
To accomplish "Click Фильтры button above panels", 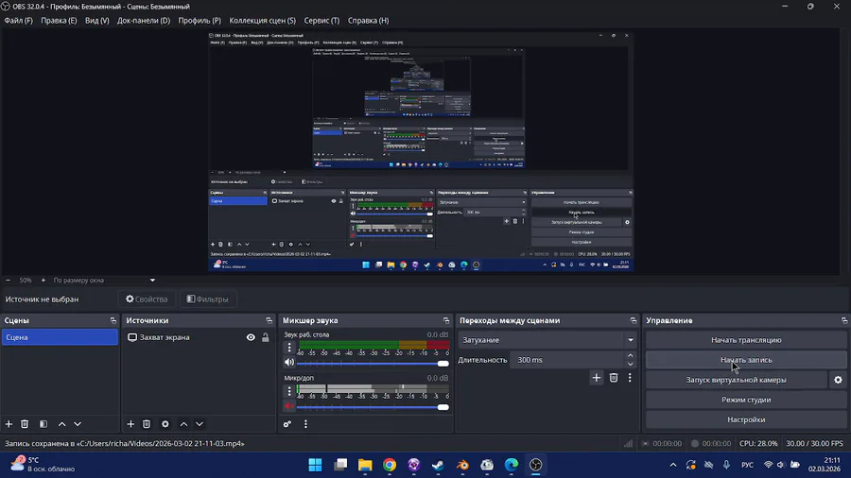I will pyautogui.click(x=207, y=299).
